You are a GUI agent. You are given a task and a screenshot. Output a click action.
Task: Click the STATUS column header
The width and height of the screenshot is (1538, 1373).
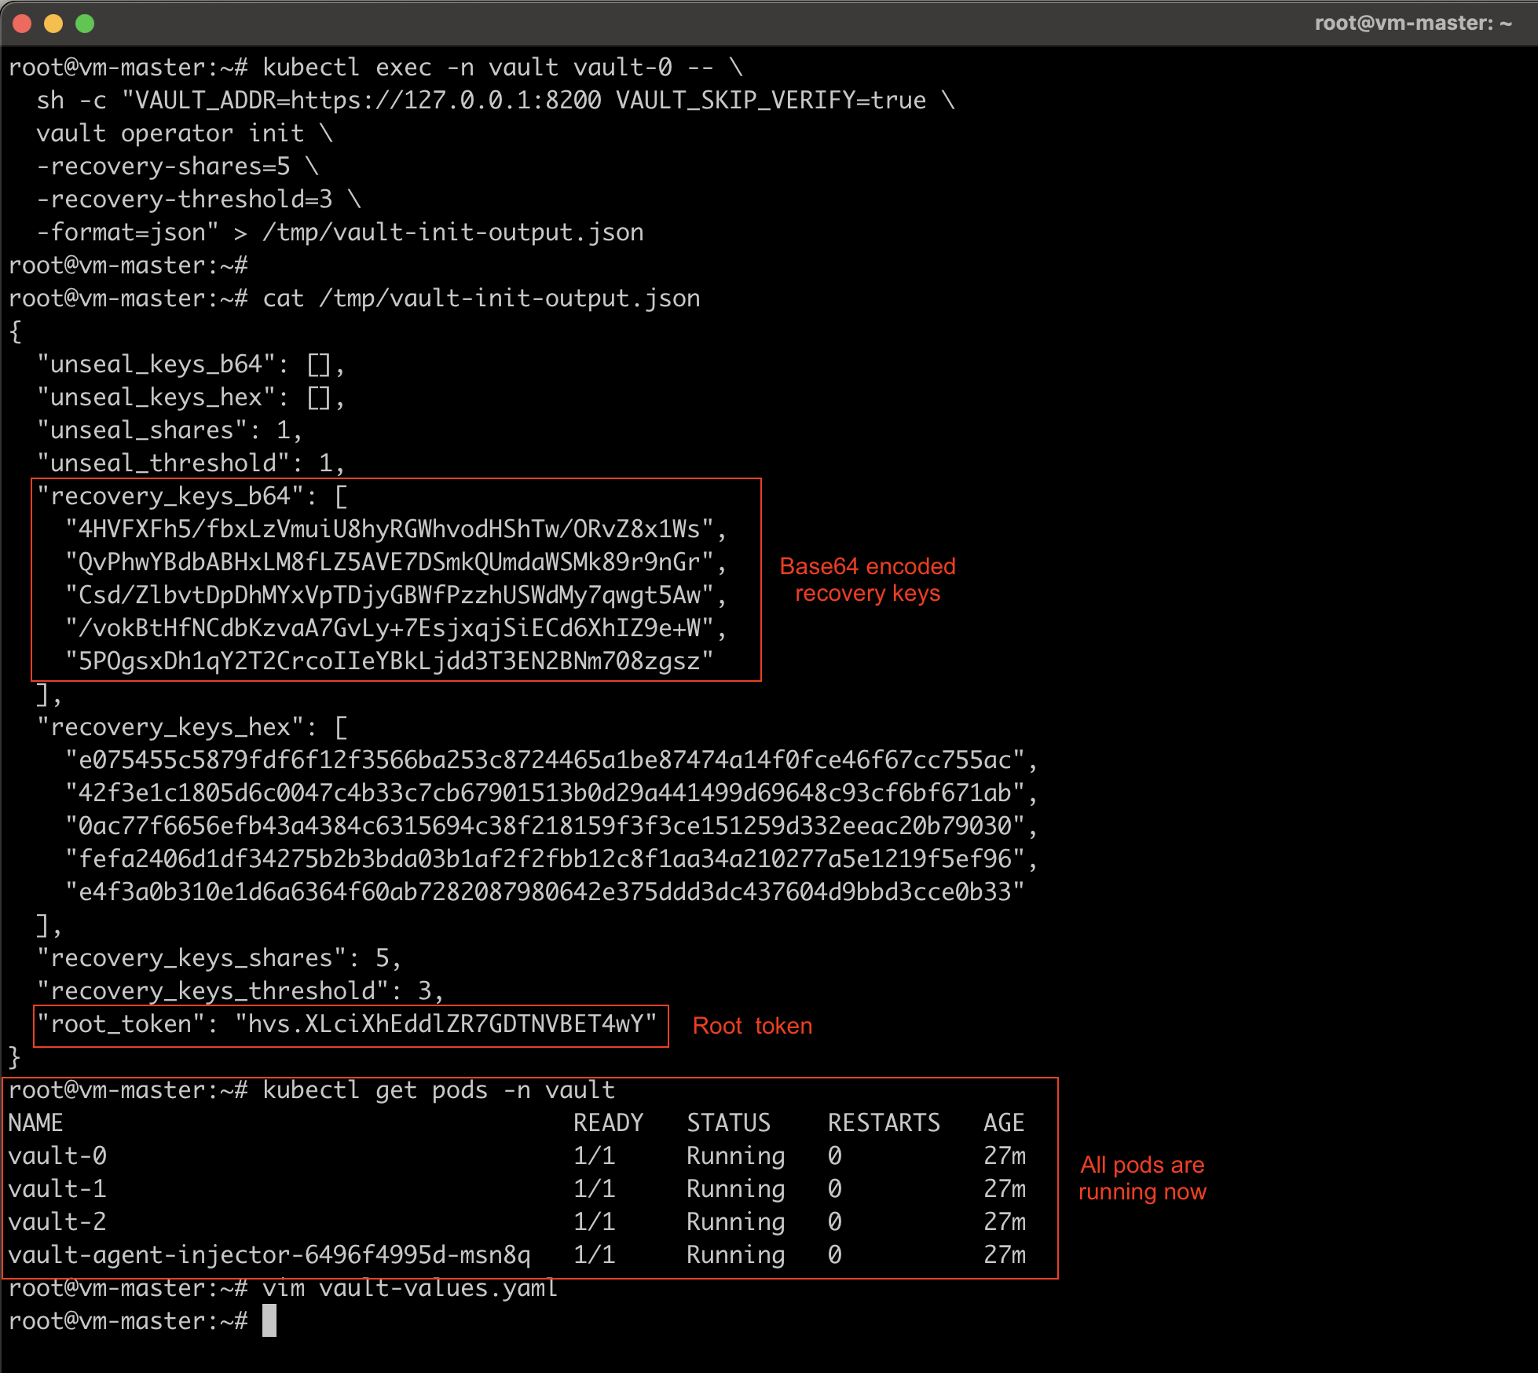click(x=728, y=1122)
